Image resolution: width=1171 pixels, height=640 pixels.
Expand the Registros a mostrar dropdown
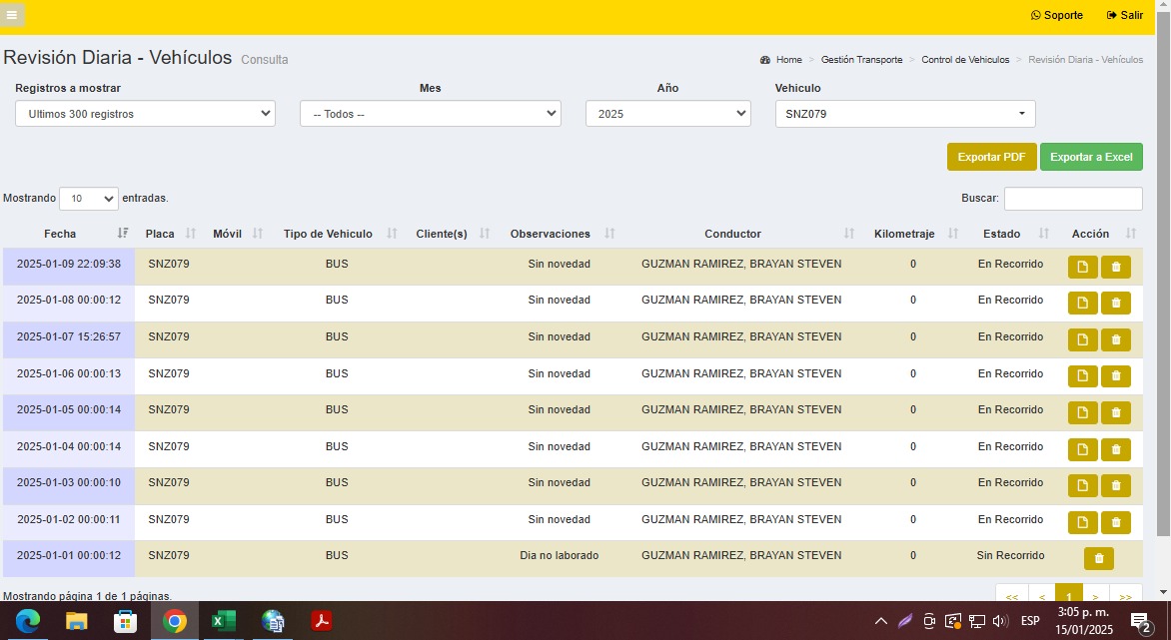tap(145, 114)
